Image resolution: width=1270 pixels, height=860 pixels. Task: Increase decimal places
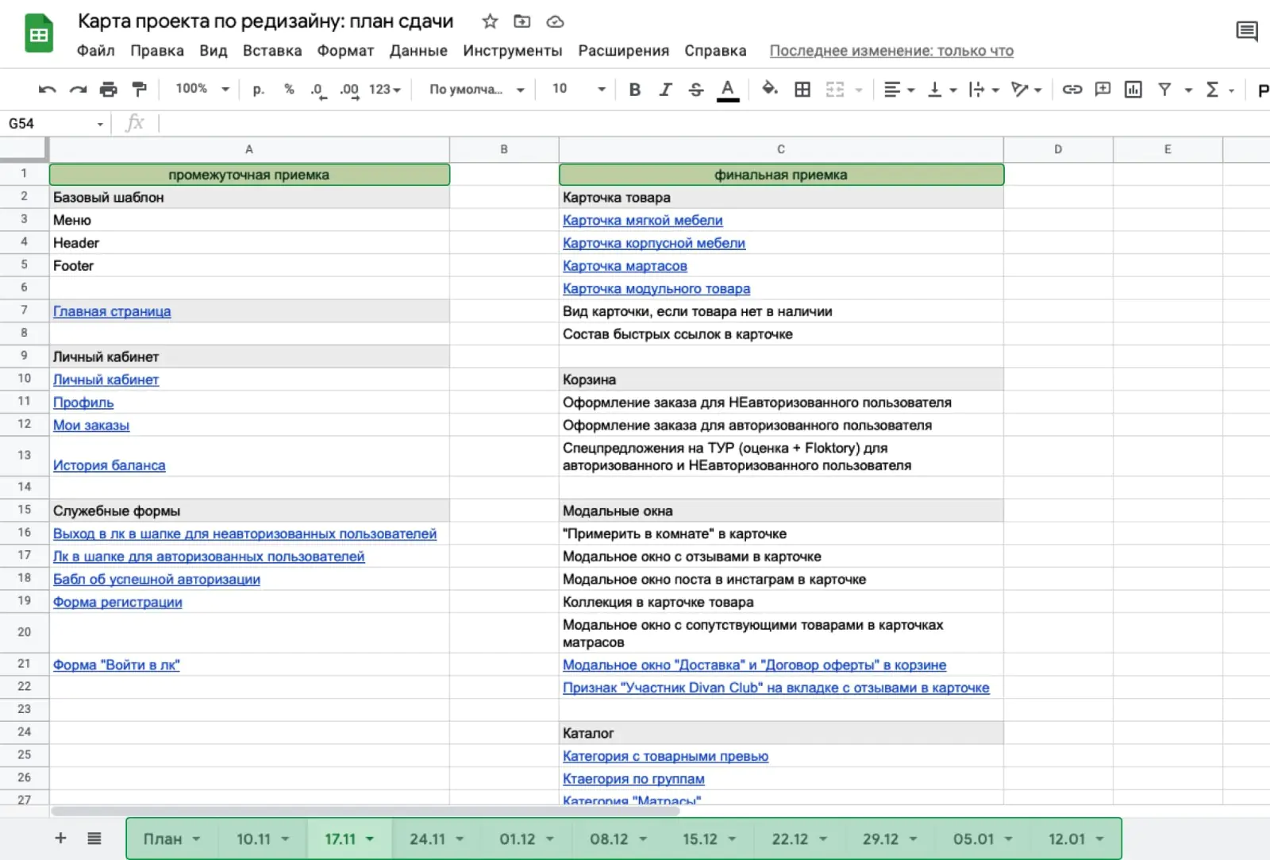click(x=349, y=90)
